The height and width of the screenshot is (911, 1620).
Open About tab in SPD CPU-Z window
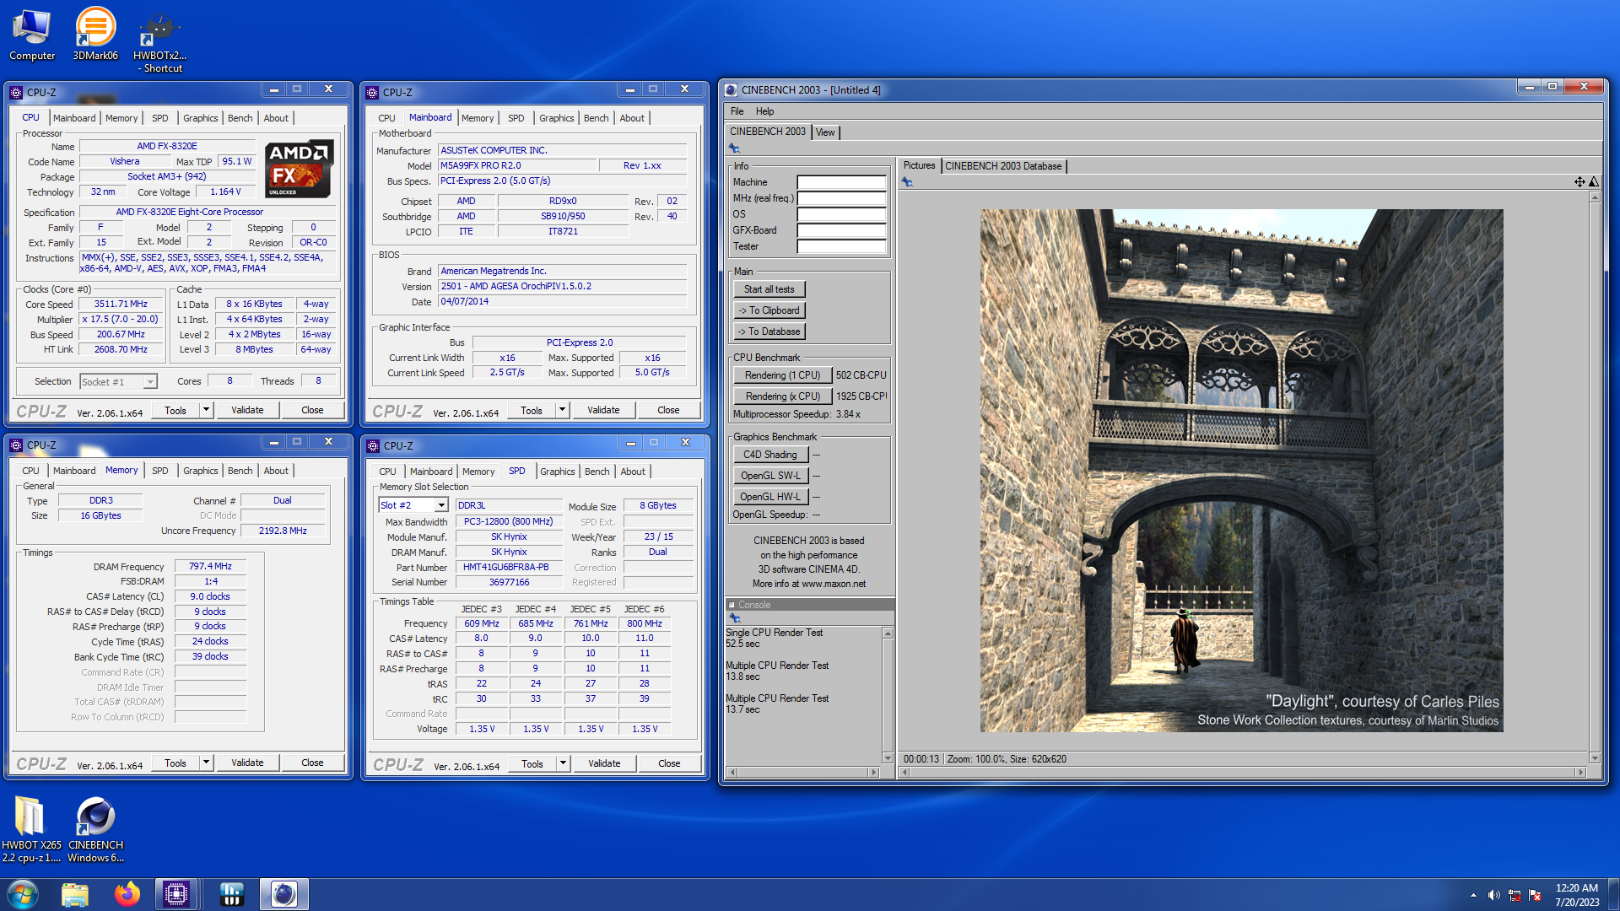tap(633, 472)
